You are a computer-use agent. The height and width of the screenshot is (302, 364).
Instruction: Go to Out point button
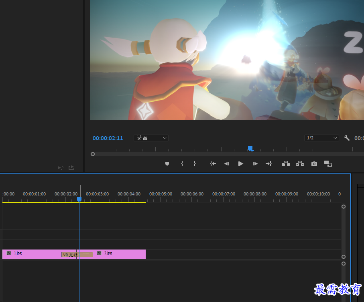click(x=268, y=164)
